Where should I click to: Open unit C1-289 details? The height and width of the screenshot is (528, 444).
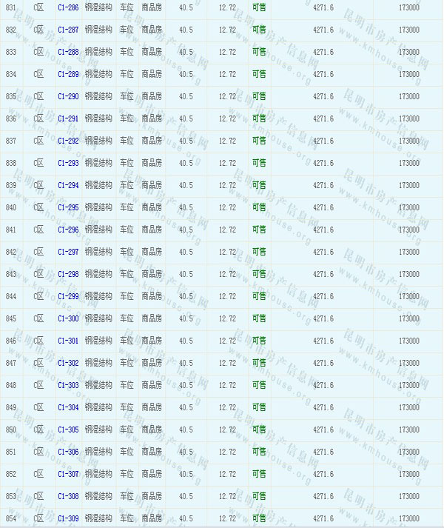(67, 74)
